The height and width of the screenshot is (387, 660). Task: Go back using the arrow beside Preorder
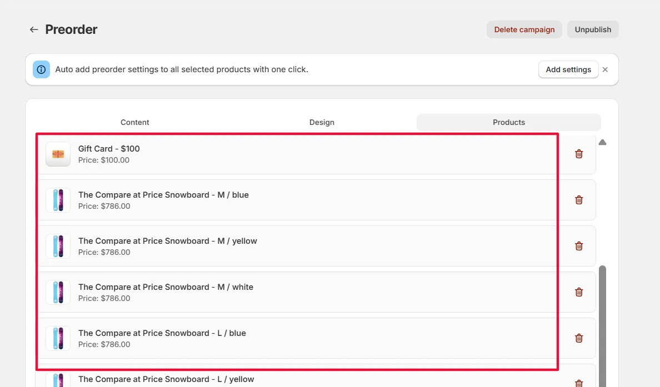tap(34, 29)
